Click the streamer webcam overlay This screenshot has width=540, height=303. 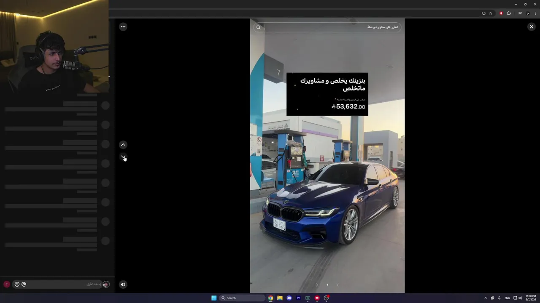54,46
